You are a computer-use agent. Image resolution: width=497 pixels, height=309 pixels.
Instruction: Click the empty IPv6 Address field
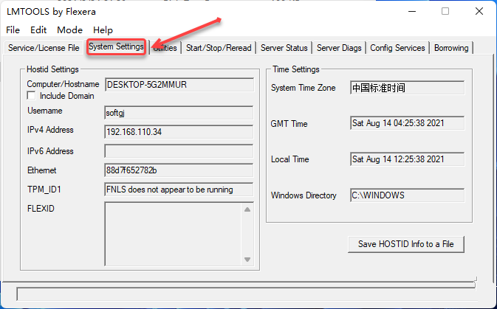pyautogui.click(x=179, y=151)
